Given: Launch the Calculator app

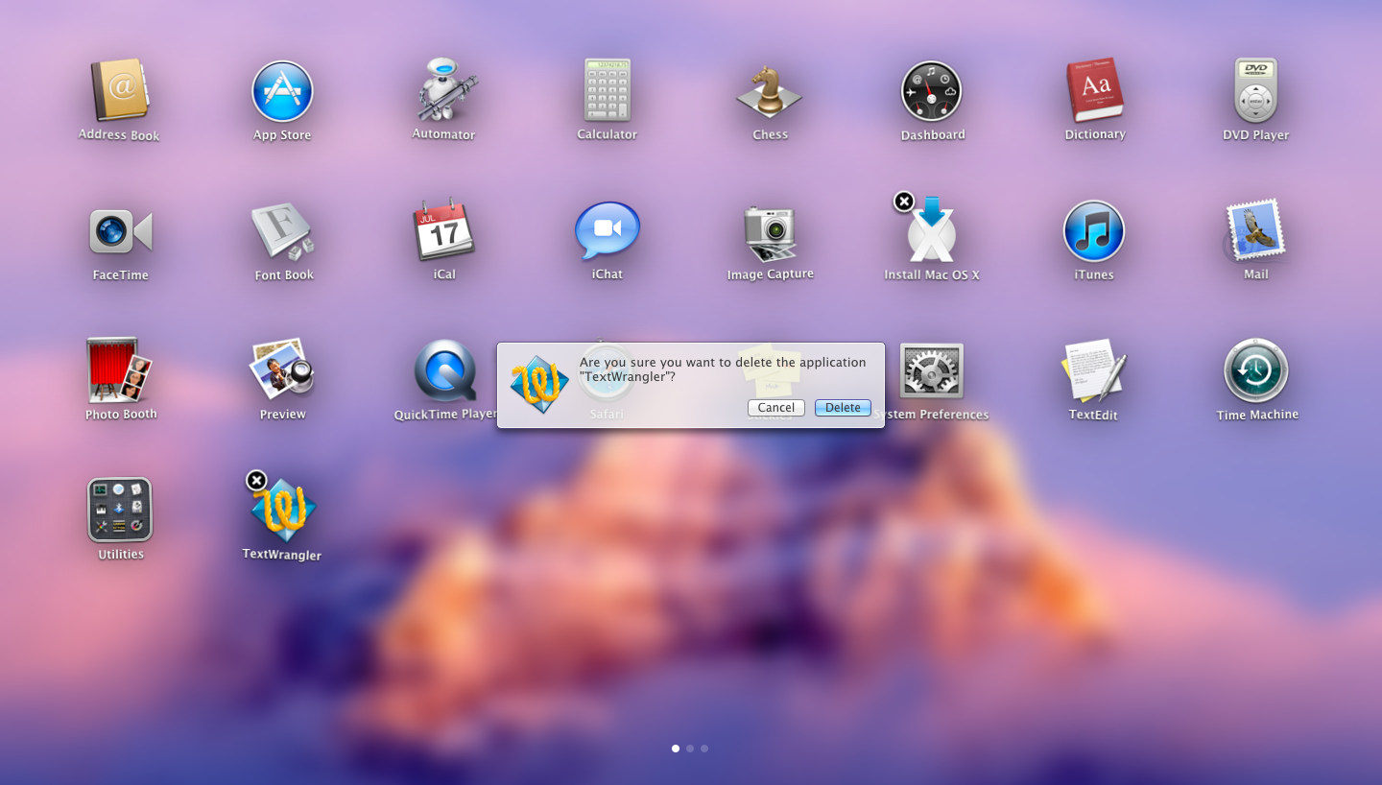Looking at the screenshot, I should click(607, 90).
